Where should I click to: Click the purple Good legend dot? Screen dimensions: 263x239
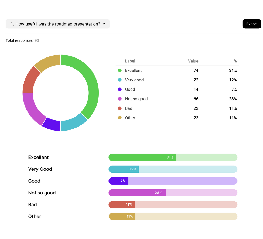(120, 89)
